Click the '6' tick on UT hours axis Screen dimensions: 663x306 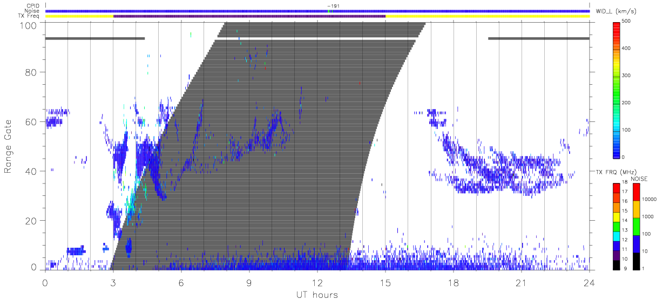(x=181, y=282)
